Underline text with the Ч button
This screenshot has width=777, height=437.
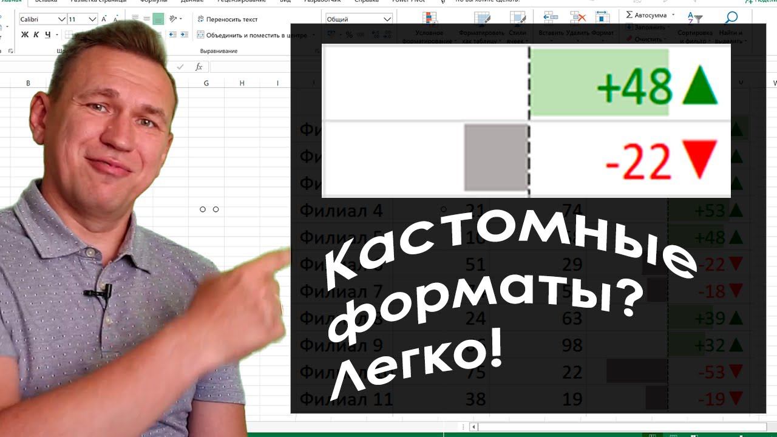click(48, 35)
